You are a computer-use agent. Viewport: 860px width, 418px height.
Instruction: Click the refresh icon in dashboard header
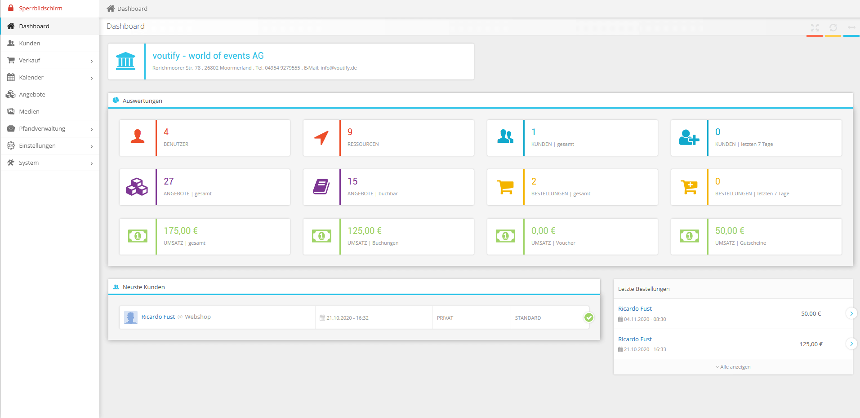(833, 27)
